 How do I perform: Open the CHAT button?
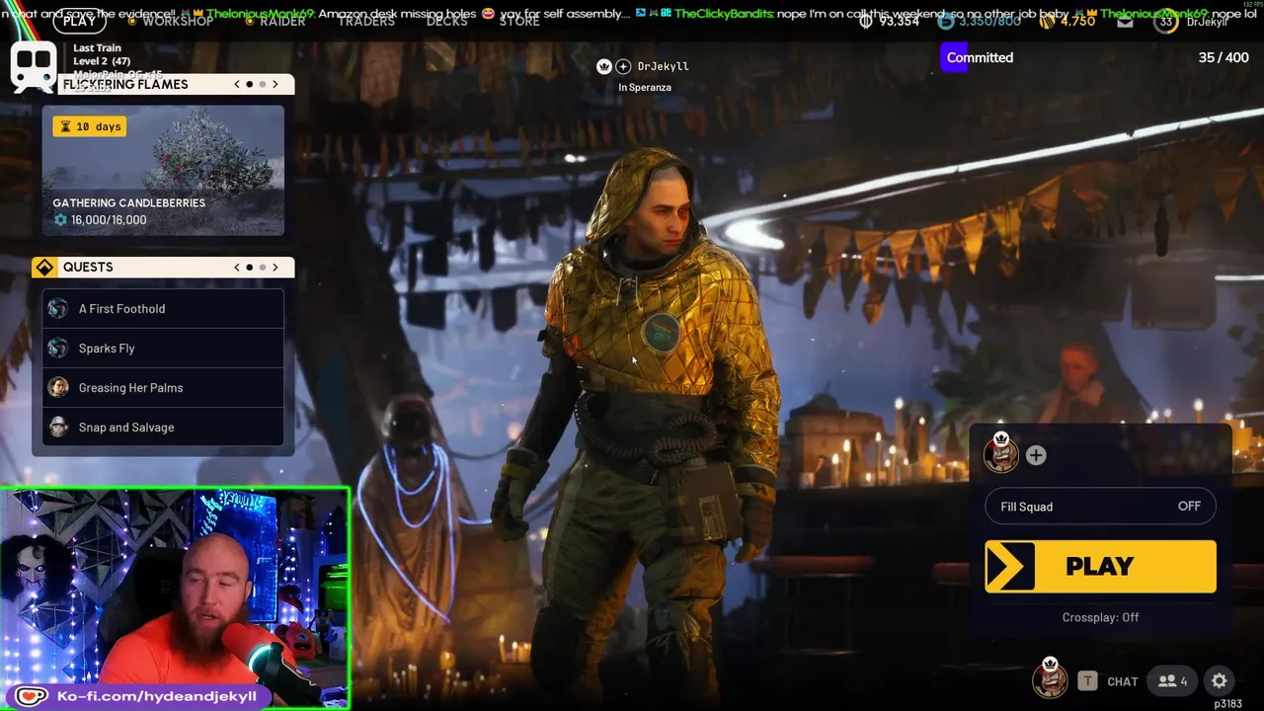click(1123, 681)
